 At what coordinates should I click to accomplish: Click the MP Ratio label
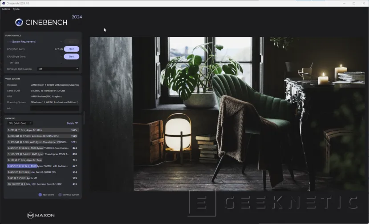coord(14,63)
